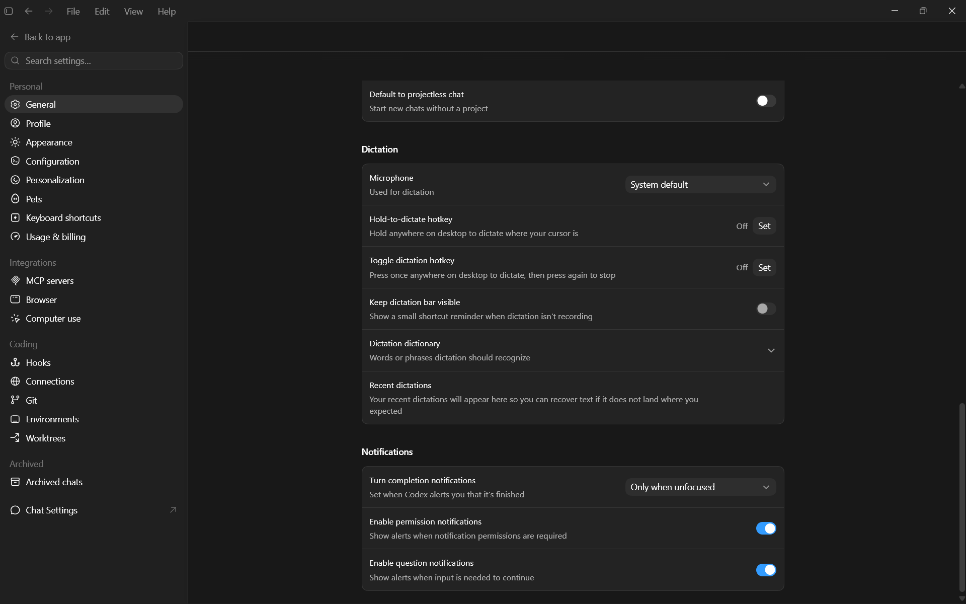Toggle Keep dictation bar visible switch
Screen dimensions: 966x604
(x=766, y=309)
